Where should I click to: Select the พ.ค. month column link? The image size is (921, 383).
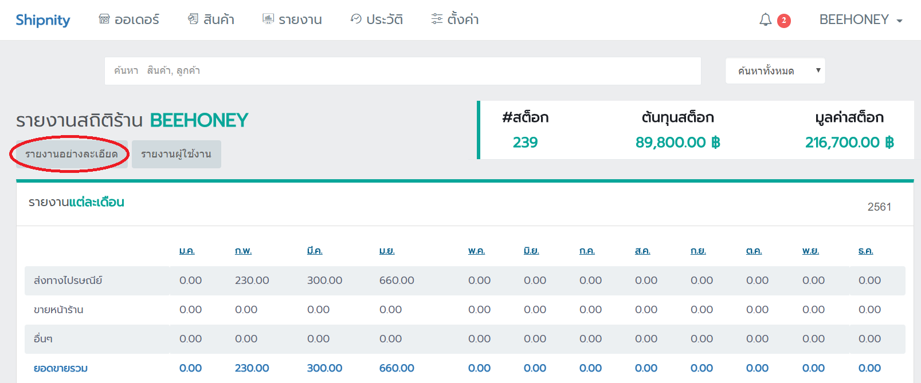(x=477, y=251)
